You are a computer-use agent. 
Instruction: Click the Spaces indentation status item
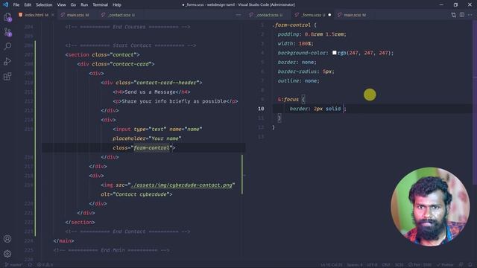click(355, 265)
